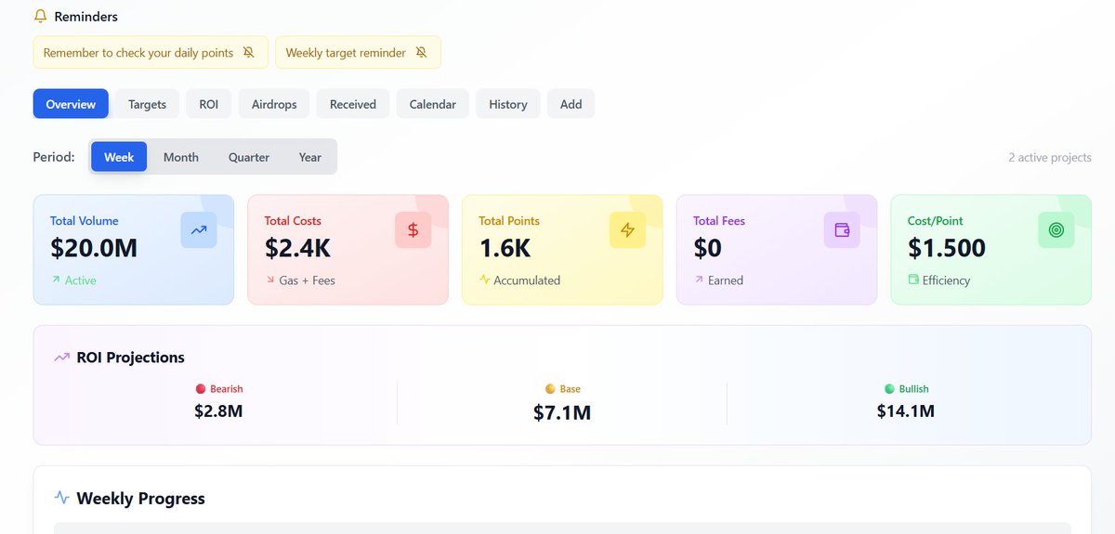The image size is (1115, 534).
Task: Click the Total Costs dollar icon
Action: point(413,230)
